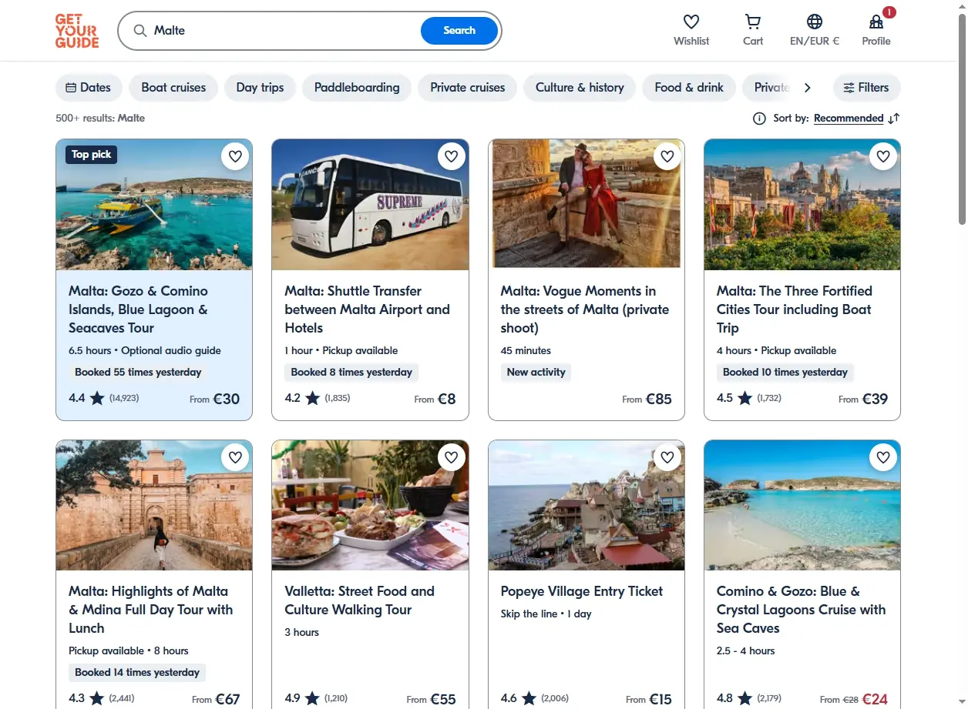
Task: Open the Cart icon
Action: 753,22
